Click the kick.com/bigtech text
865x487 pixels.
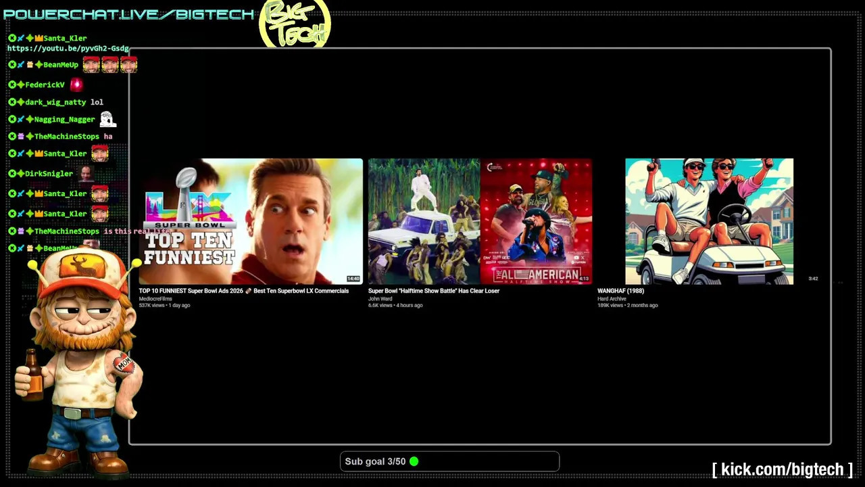pos(783,469)
